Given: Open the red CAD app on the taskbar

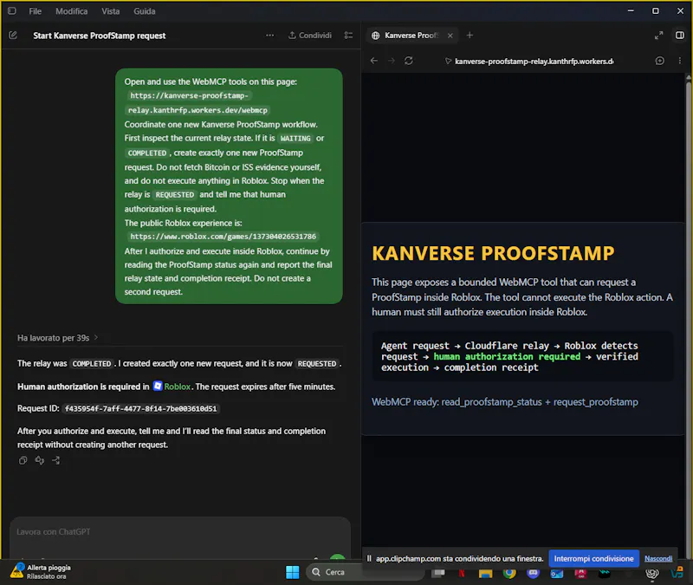Looking at the screenshot, I should tap(580, 574).
